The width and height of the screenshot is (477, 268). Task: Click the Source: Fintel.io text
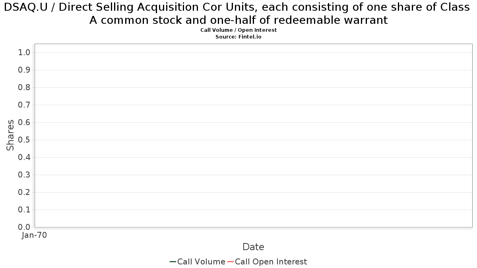coord(238,37)
